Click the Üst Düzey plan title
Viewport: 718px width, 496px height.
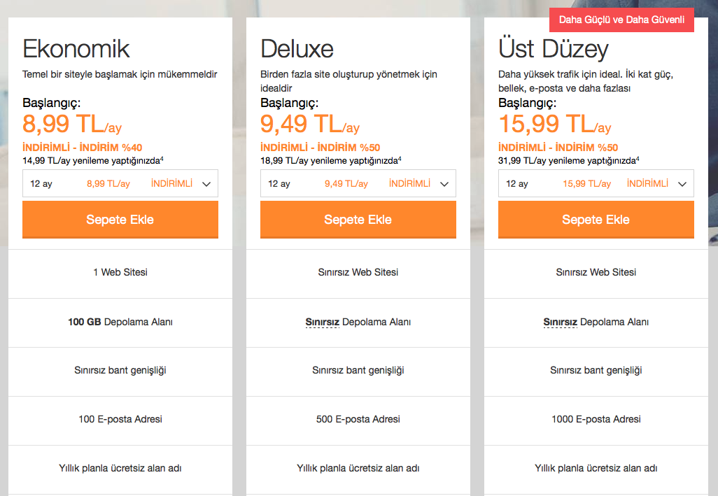(x=553, y=48)
